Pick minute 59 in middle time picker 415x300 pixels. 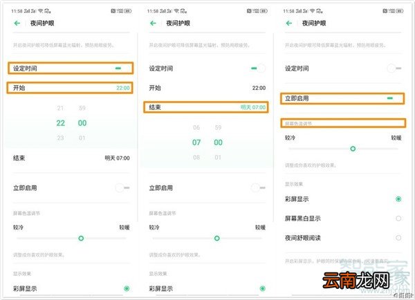click(218, 127)
